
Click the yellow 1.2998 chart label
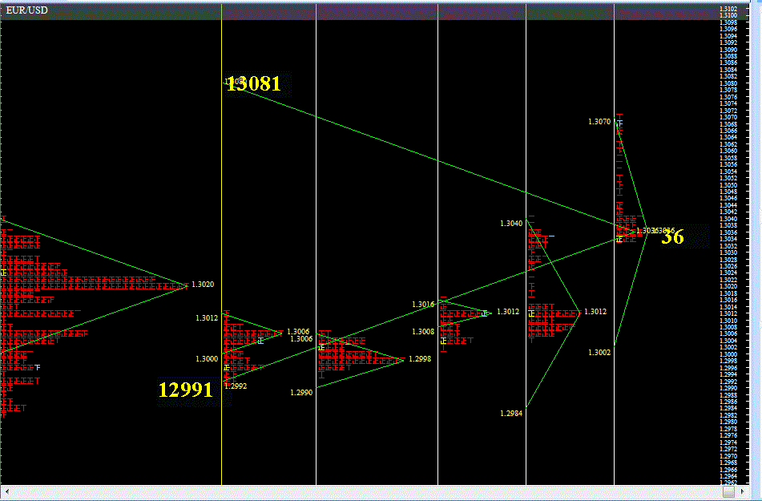[x=420, y=359]
